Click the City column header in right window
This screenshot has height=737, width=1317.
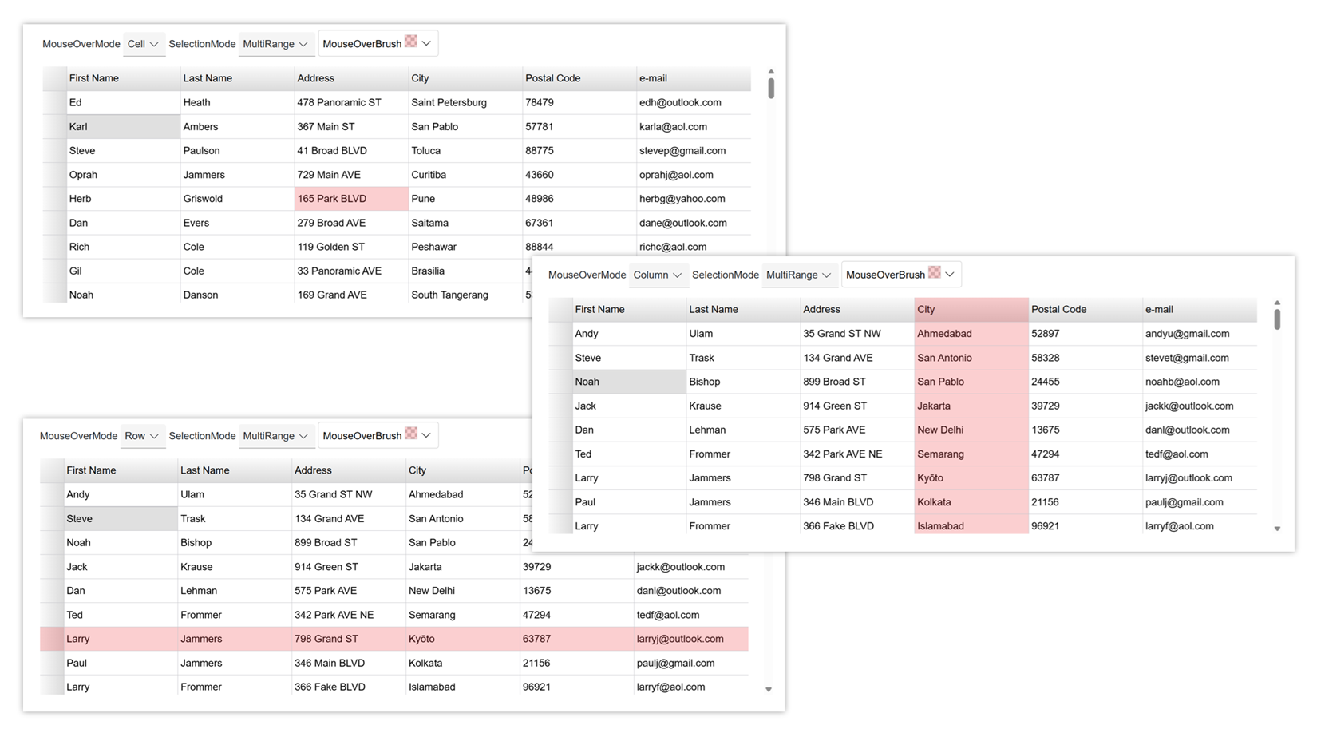pos(971,309)
